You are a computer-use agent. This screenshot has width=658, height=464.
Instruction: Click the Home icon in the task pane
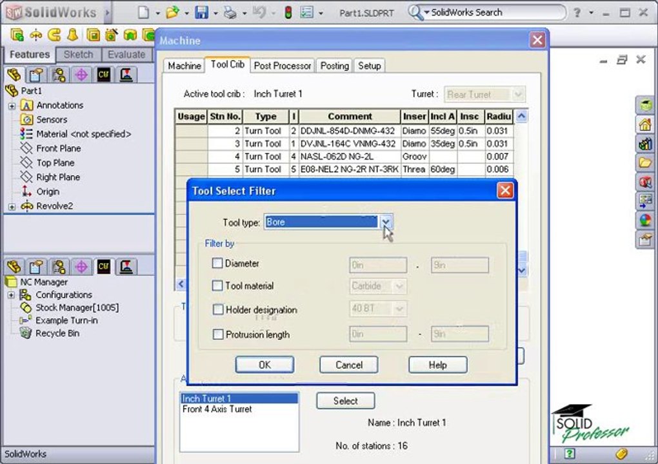[x=645, y=124]
